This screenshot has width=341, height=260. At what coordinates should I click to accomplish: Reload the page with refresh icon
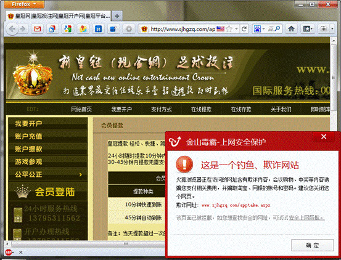pyautogui.click(x=244, y=29)
